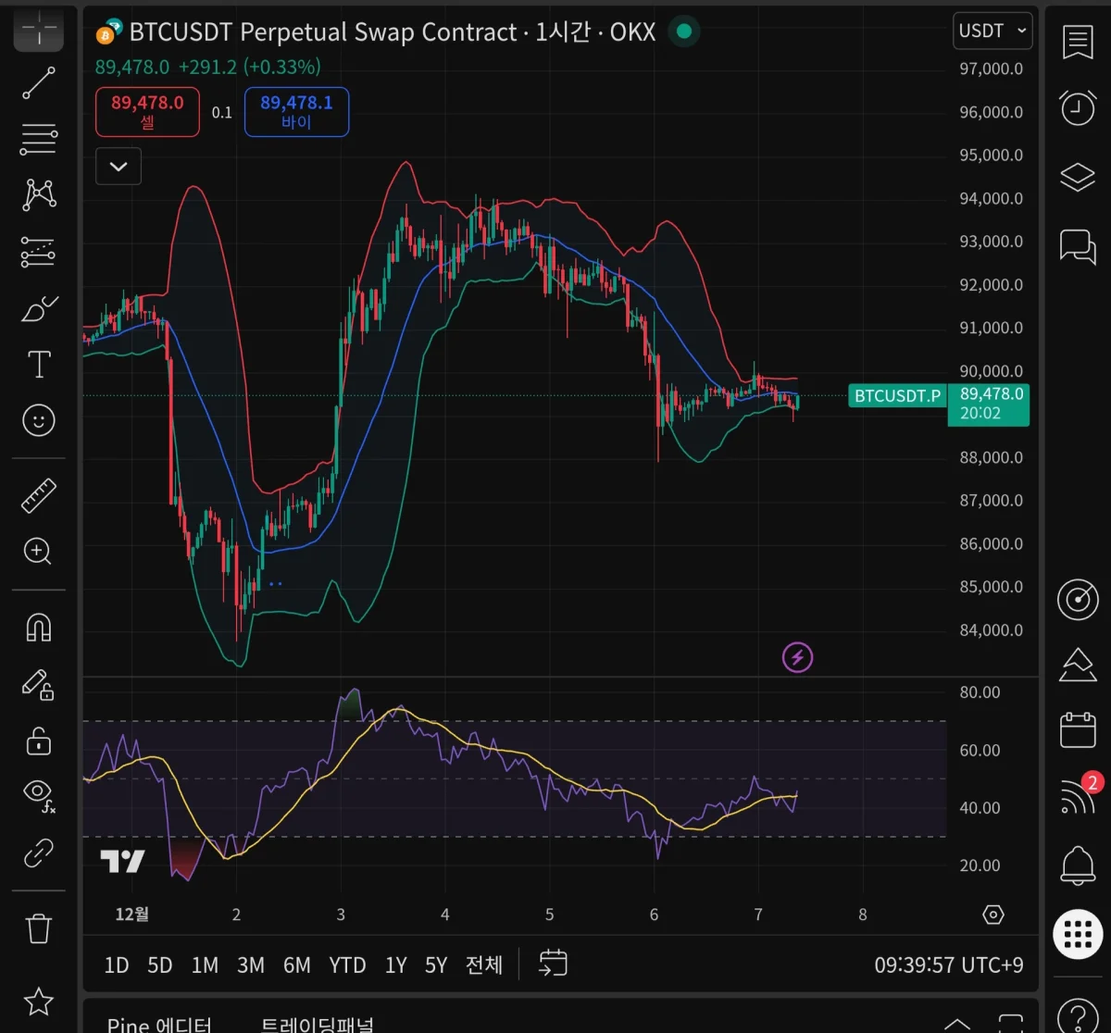
Task: Open the USDT currency dropdown
Action: (x=992, y=31)
